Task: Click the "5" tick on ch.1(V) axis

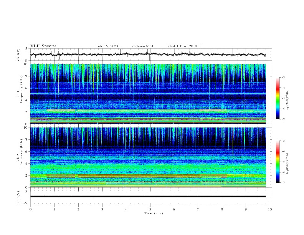Action: coord(26,49)
